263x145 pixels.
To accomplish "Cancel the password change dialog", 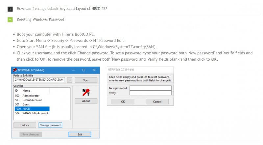I will (x=157, y=101).
